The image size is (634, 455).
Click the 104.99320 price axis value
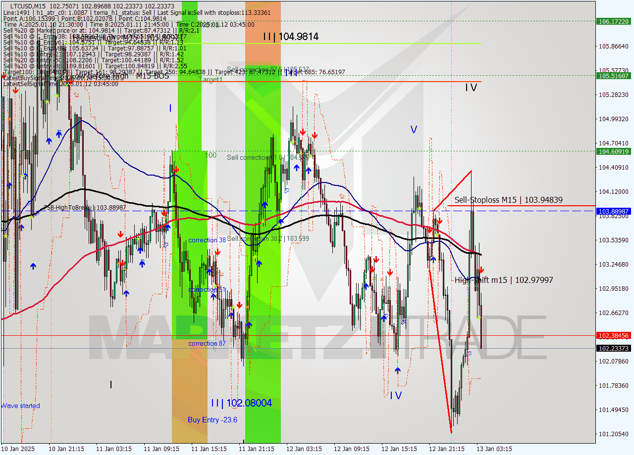(x=614, y=119)
